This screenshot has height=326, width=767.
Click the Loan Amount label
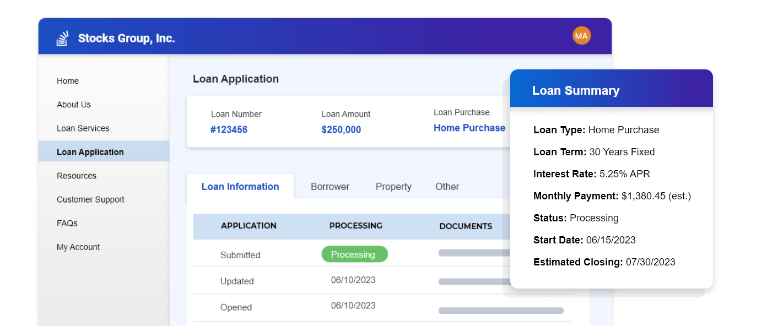coord(346,114)
